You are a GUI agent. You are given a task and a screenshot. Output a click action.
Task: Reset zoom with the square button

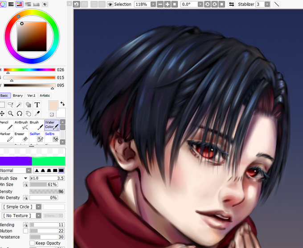coord(175,4)
